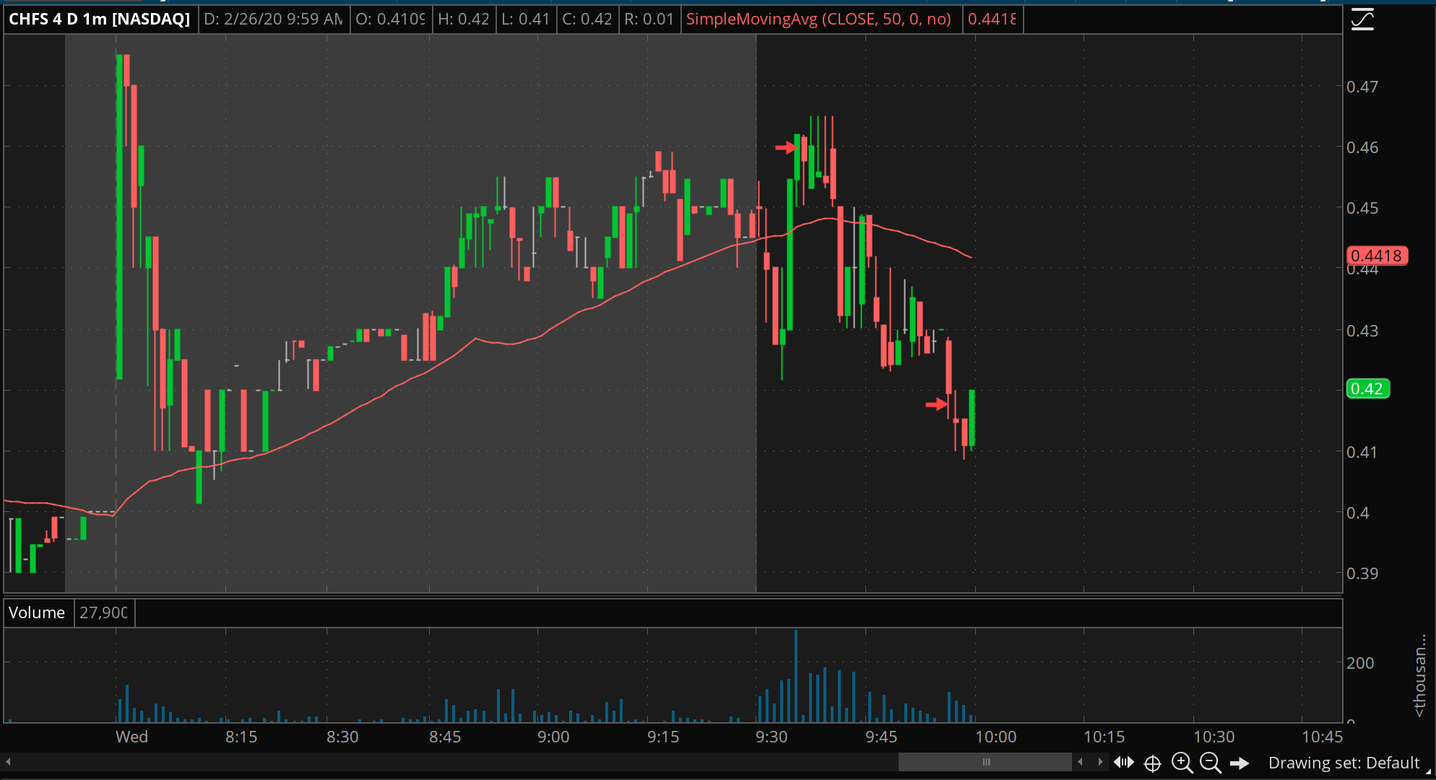Click the Volume panel label
Screen dimensions: 1436x780
pos(37,612)
